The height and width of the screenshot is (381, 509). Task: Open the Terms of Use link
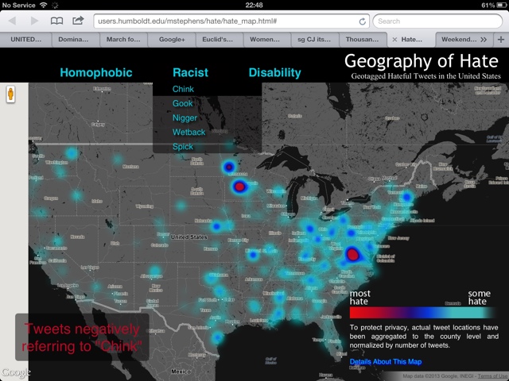tap(493, 375)
